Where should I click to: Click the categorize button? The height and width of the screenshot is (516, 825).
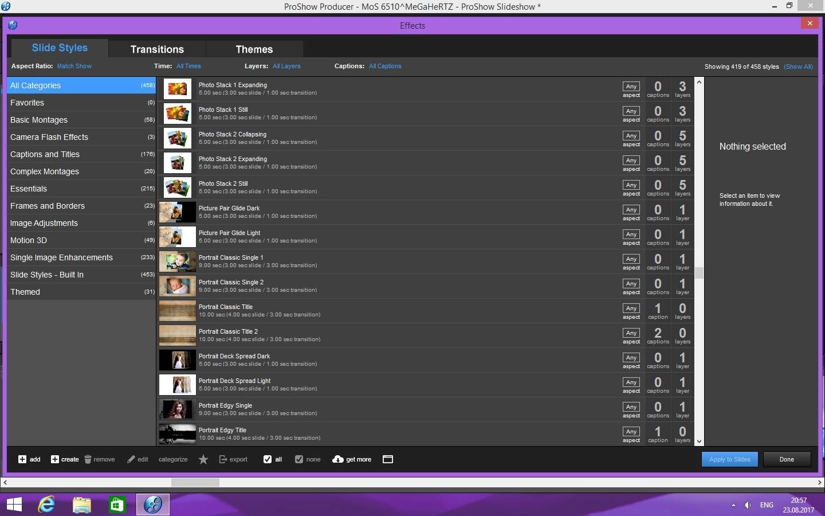click(x=173, y=459)
